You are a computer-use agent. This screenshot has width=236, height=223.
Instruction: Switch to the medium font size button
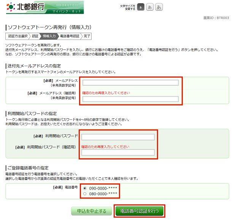point(150,7)
